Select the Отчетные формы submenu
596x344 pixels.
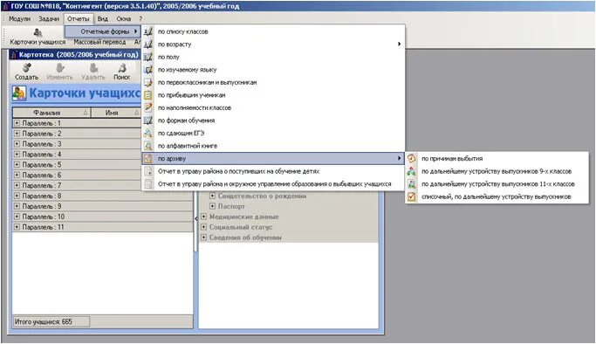click(102, 31)
